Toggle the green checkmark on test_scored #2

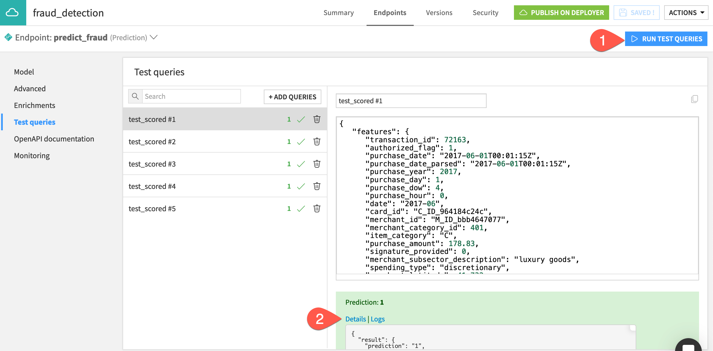[x=301, y=141]
